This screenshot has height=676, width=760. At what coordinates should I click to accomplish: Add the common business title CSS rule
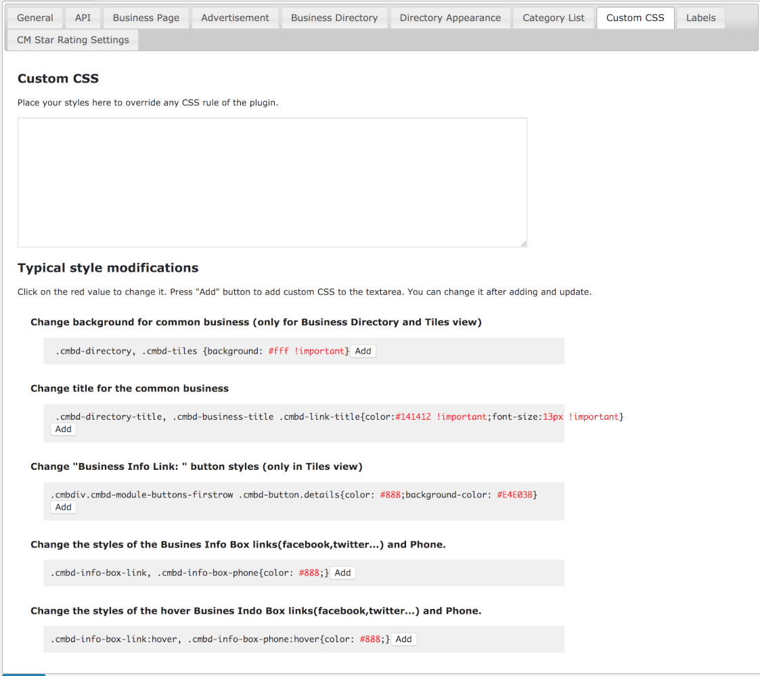point(64,429)
